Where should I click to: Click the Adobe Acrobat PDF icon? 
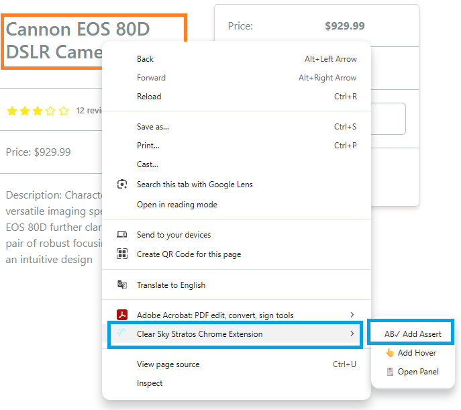122,315
